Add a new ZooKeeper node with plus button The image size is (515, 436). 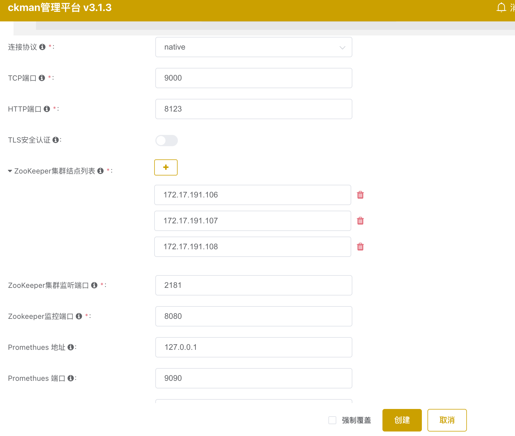pyautogui.click(x=166, y=167)
